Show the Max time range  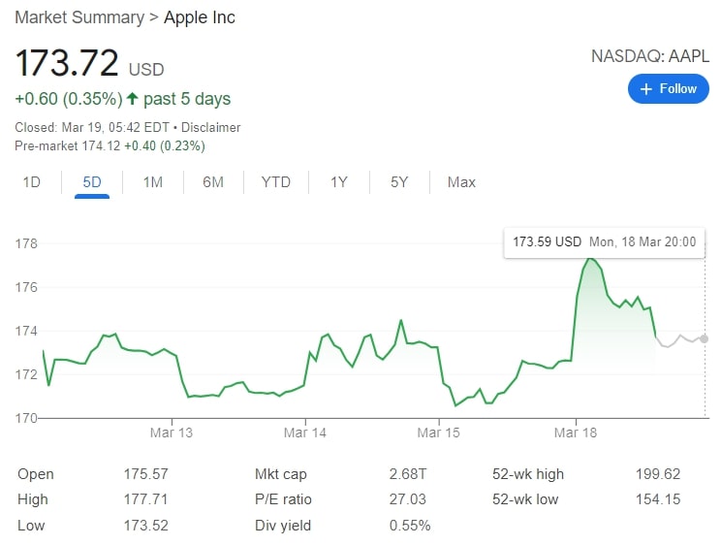click(x=461, y=182)
